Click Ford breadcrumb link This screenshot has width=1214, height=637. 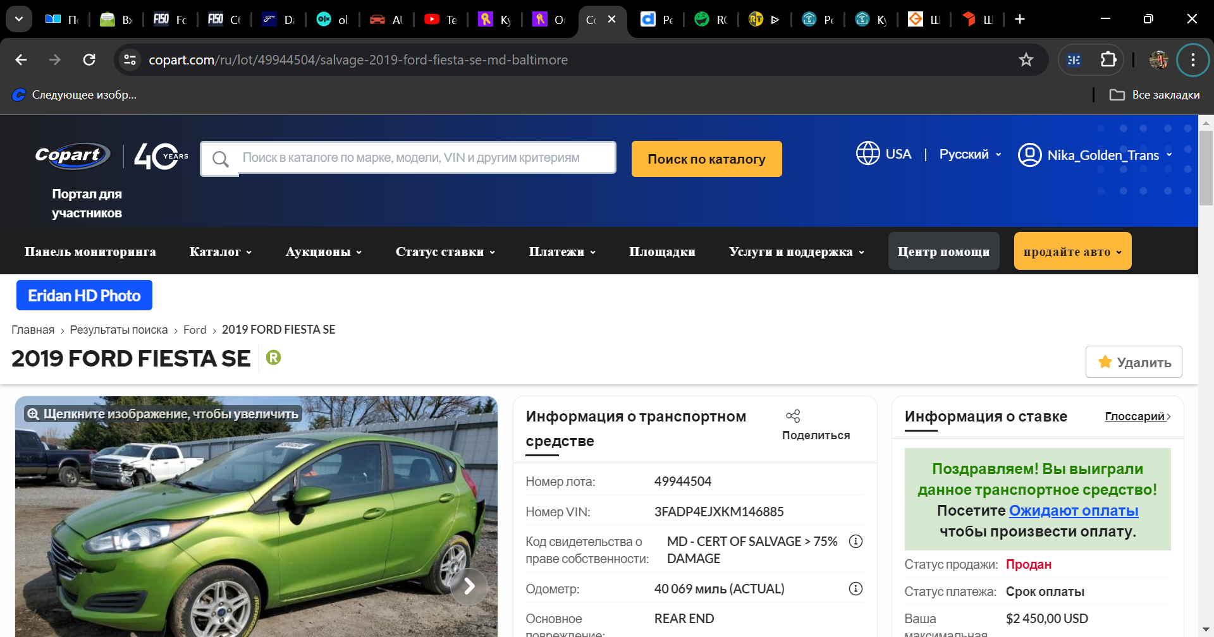(x=195, y=330)
